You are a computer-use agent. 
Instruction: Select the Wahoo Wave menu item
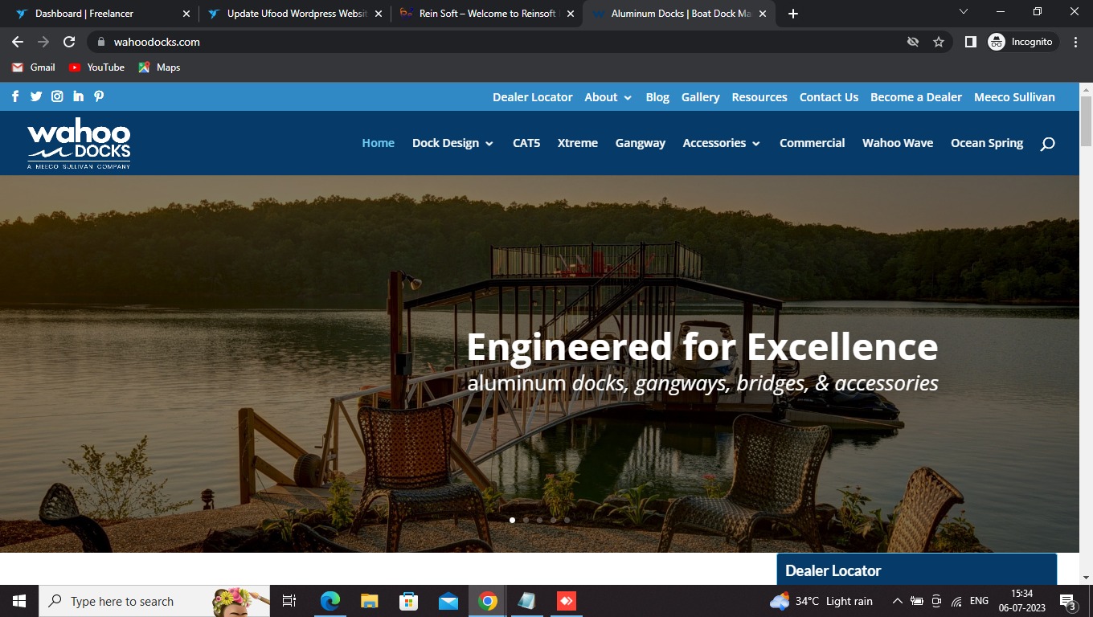898,143
